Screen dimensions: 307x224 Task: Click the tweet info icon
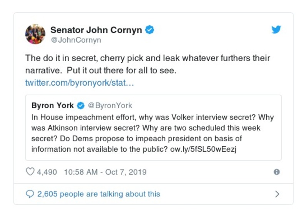276,172
